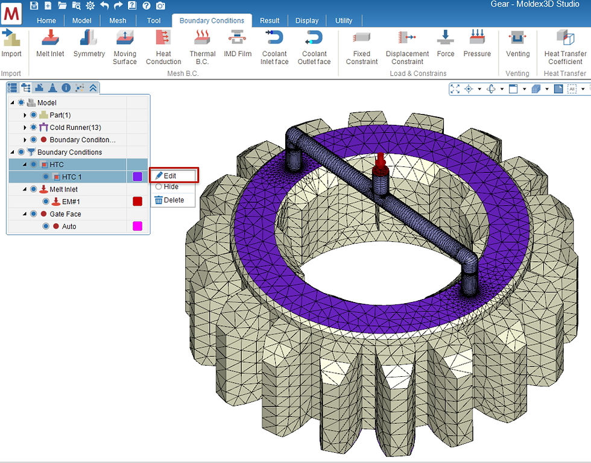Click the Coolant Inlet face icon
This screenshot has height=463, width=591.
[274, 47]
